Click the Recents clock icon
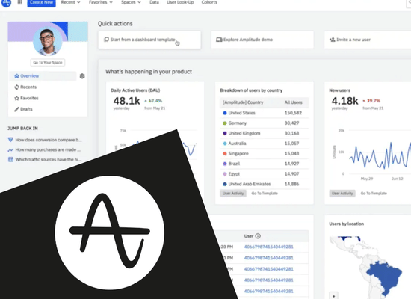Image resolution: width=411 pixels, height=299 pixels. (16, 87)
